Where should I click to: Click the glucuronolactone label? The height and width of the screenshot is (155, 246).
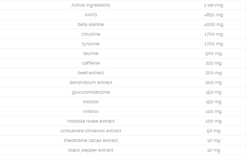[x=91, y=92]
